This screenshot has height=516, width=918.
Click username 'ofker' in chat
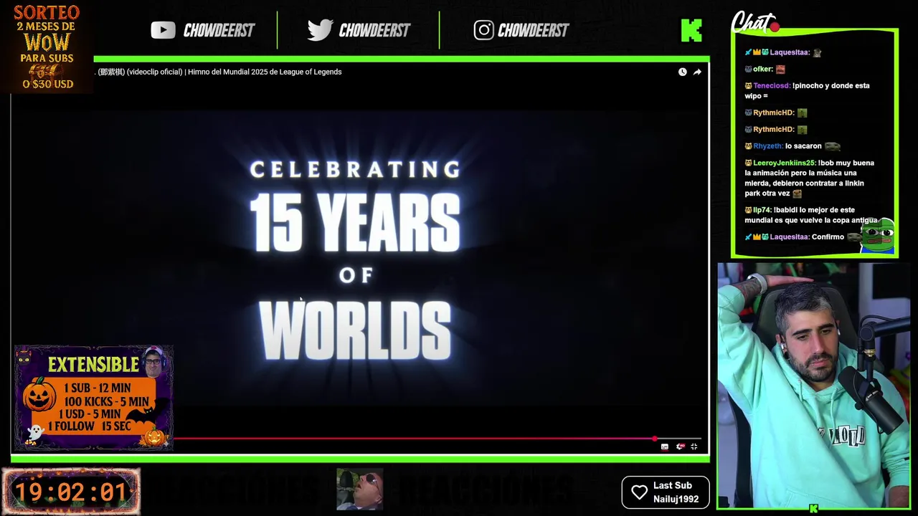(762, 69)
